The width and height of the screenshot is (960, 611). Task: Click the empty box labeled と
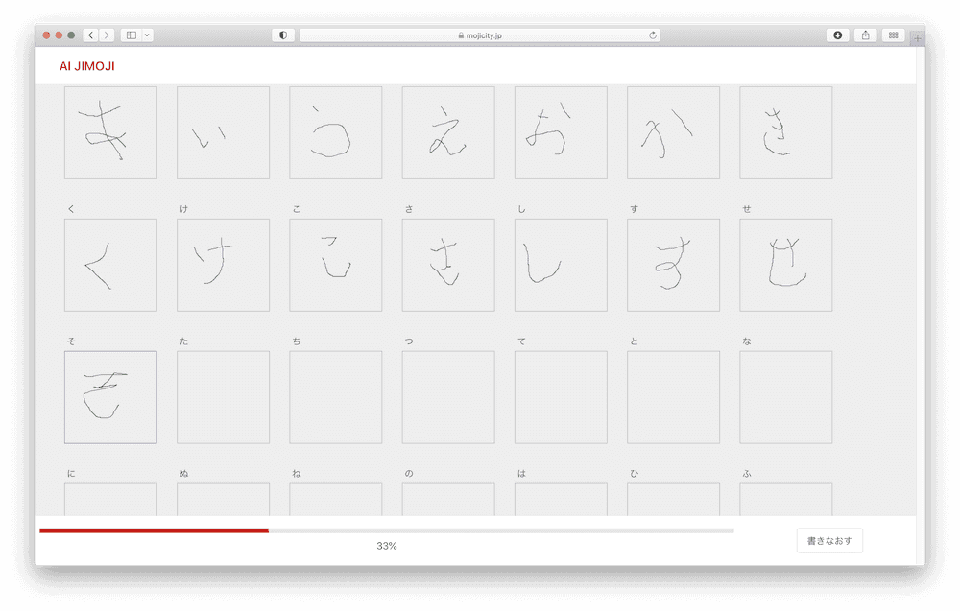[x=674, y=397]
